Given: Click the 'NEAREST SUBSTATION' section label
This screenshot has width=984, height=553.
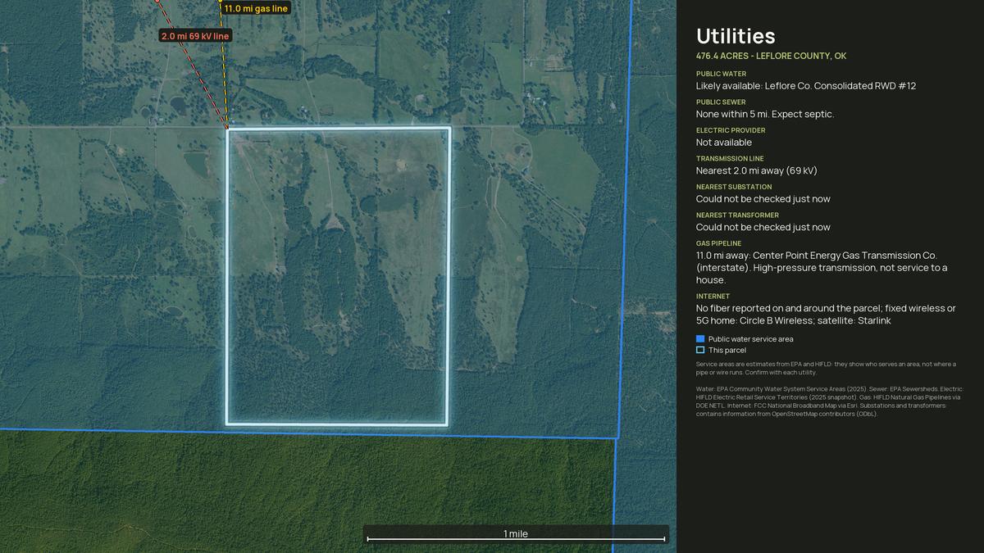Looking at the screenshot, I should click(x=734, y=187).
